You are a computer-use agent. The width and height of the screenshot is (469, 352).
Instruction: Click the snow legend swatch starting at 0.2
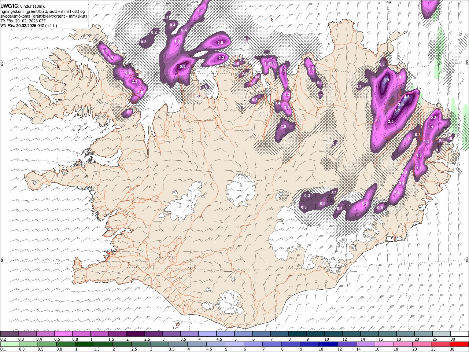click(x=9, y=334)
